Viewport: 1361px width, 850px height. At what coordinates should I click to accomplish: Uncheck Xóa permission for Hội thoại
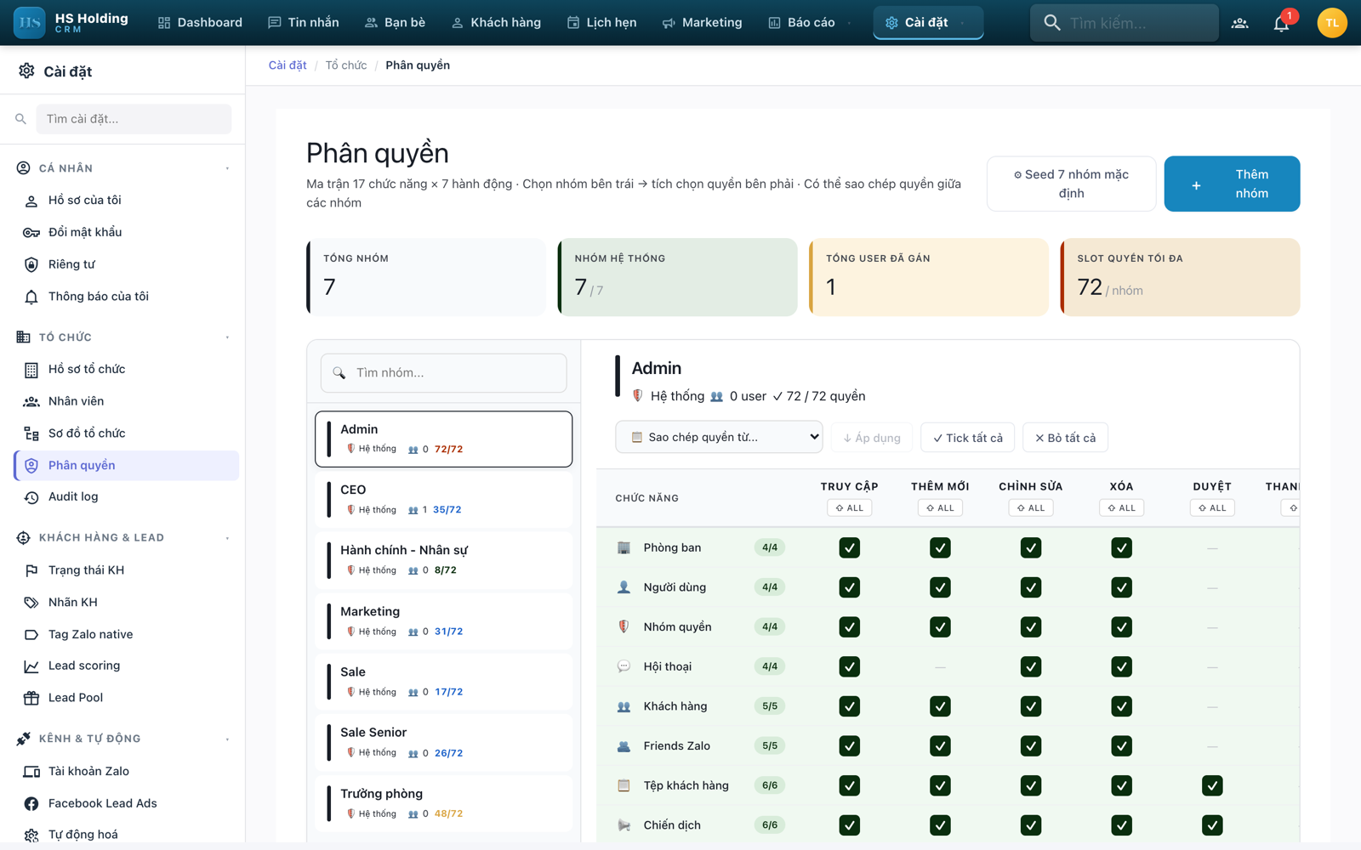[x=1121, y=666]
